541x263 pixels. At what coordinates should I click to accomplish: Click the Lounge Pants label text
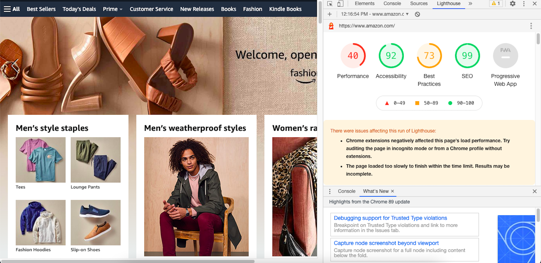(x=85, y=187)
